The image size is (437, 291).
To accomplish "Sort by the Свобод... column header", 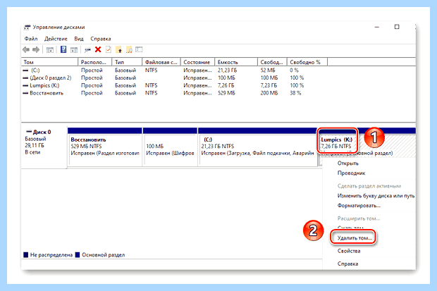I will click(272, 62).
